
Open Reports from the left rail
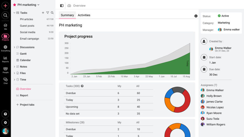tap(5, 59)
